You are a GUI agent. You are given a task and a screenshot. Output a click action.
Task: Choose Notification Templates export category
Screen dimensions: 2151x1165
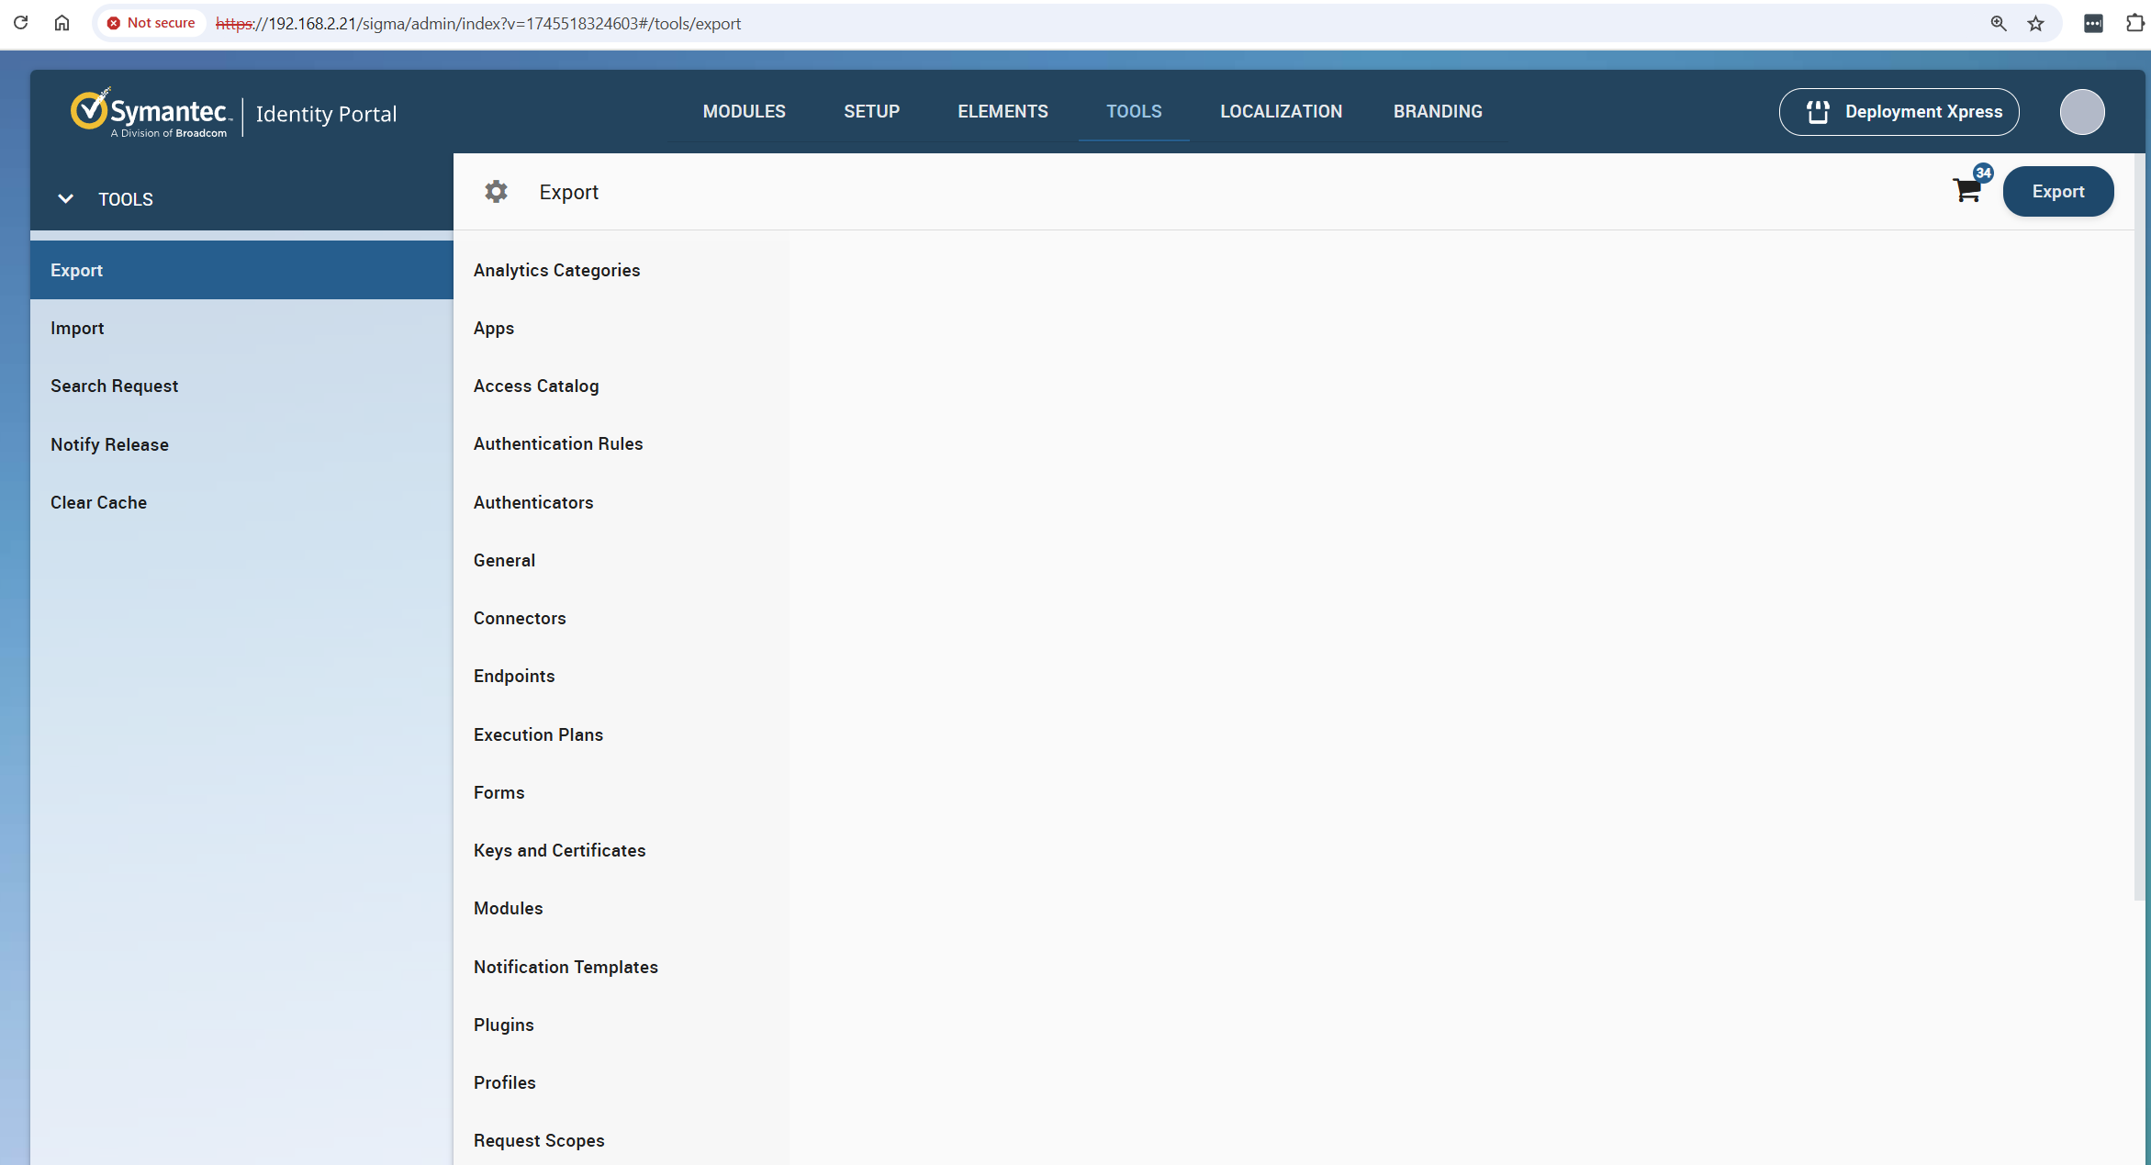click(x=621, y=967)
